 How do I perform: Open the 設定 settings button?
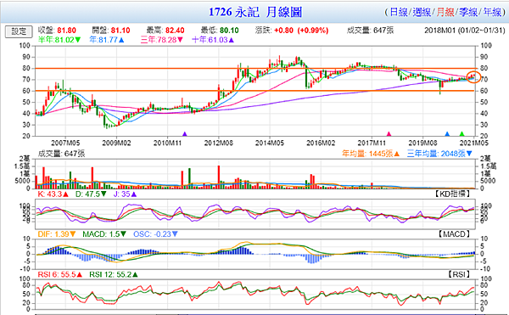(x=19, y=31)
